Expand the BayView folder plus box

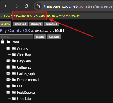coord(8,61)
